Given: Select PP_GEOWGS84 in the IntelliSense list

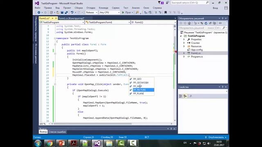Looking at the screenshot, I should pyautogui.click(x=142, y=82).
